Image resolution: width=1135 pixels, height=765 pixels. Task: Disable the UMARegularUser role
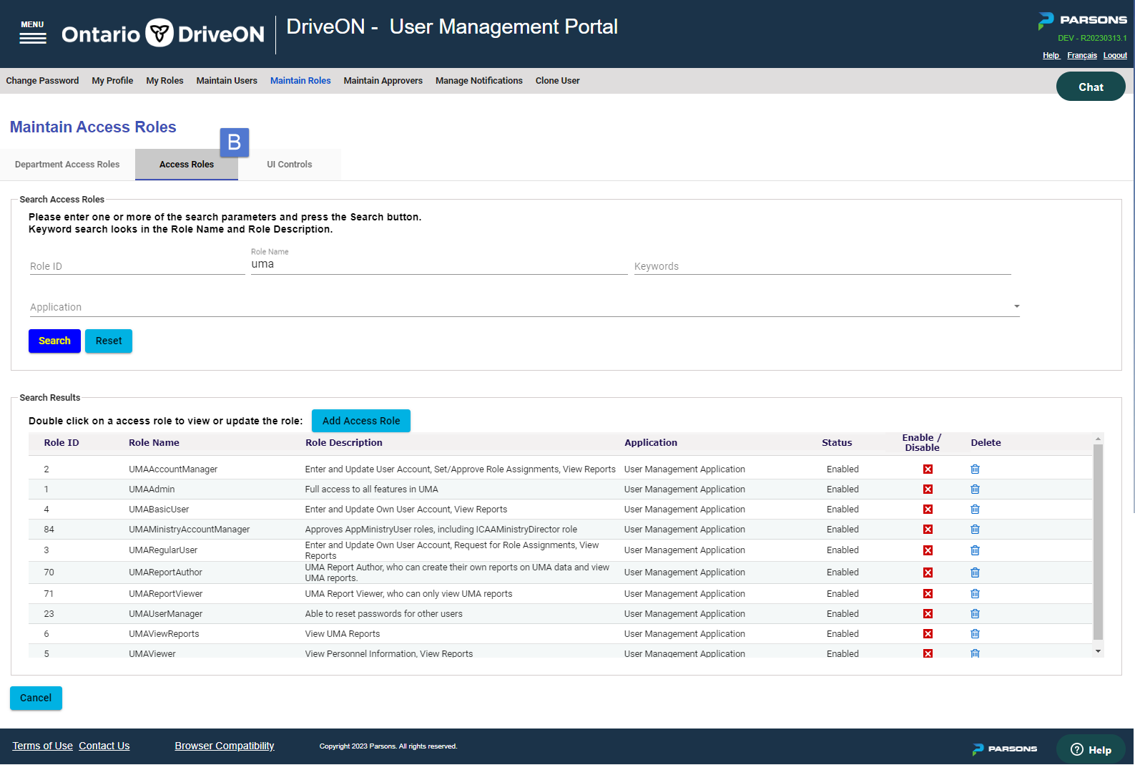click(928, 550)
